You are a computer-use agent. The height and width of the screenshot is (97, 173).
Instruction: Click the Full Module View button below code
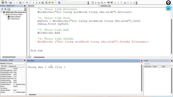pyautogui.click(x=31, y=57)
